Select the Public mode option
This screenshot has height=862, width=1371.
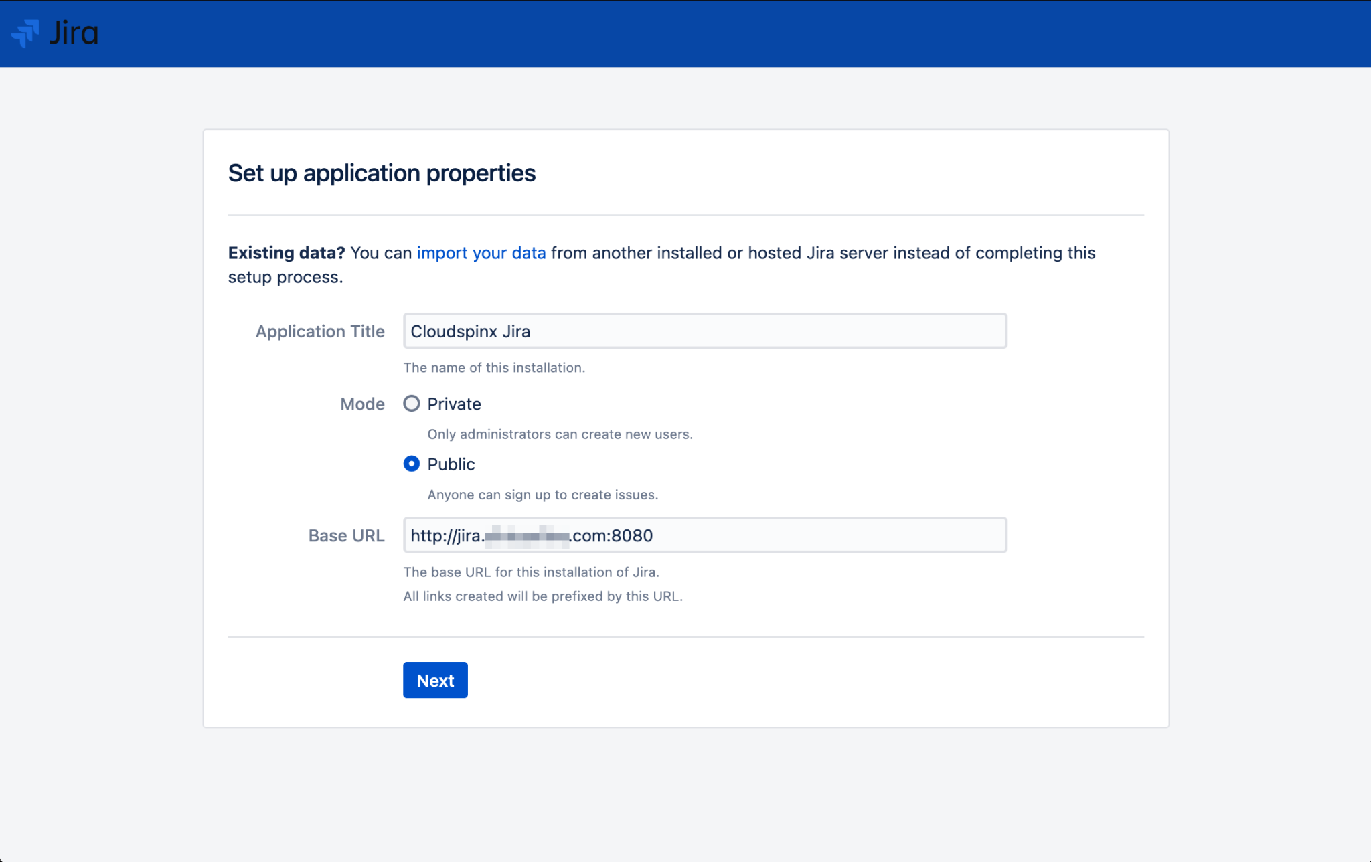tap(412, 464)
